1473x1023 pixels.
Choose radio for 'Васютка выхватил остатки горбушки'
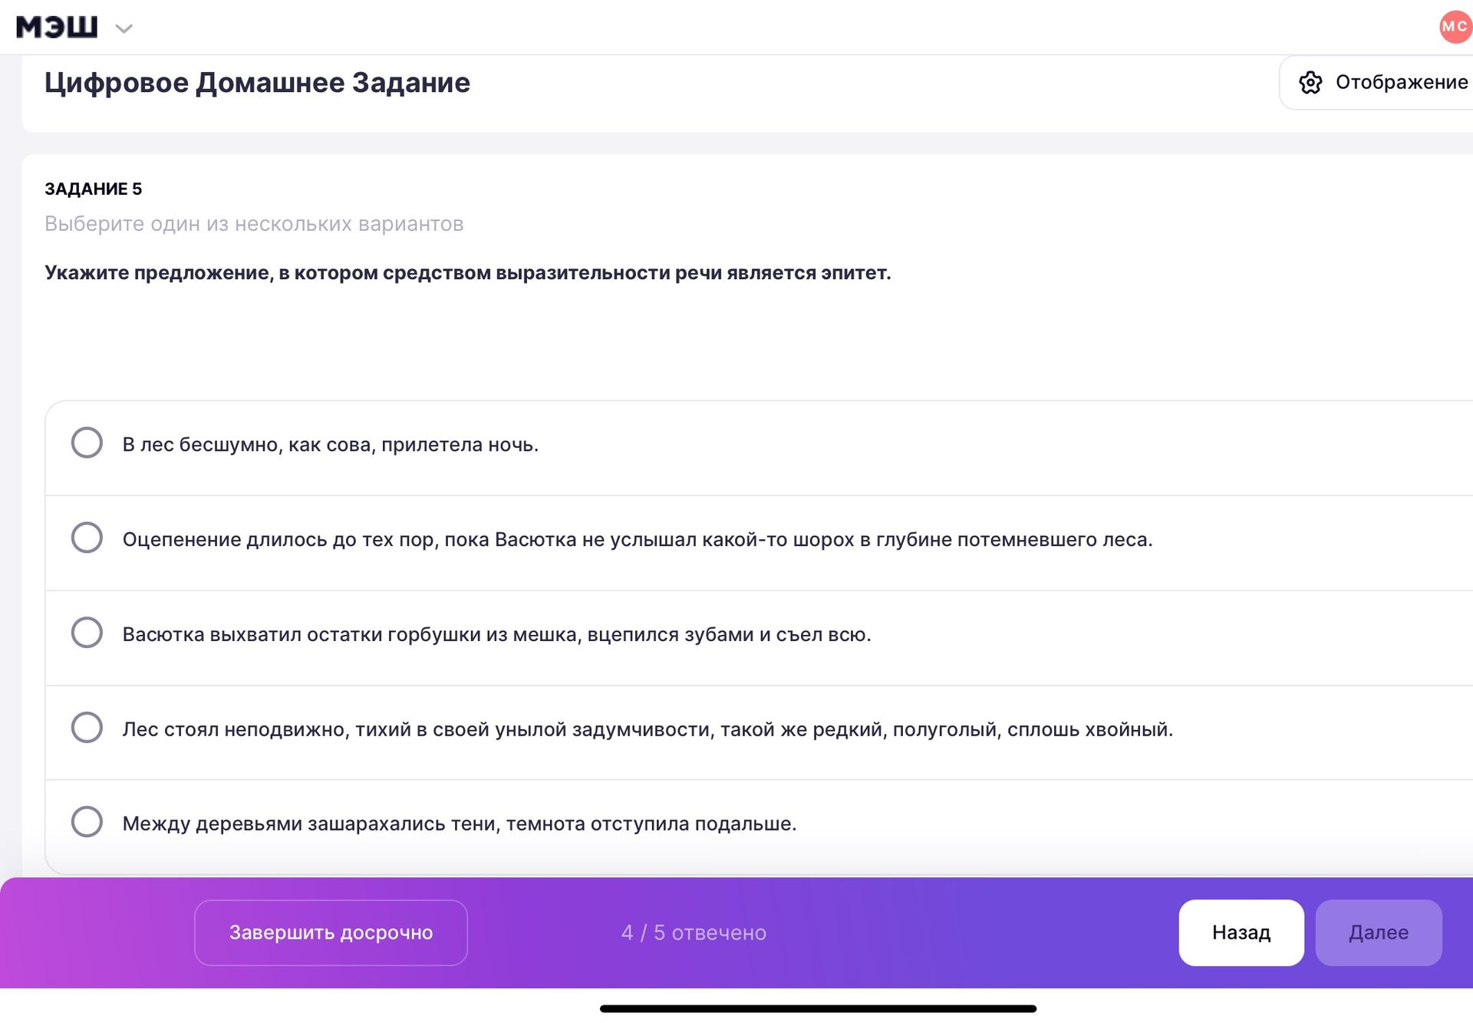coord(87,633)
